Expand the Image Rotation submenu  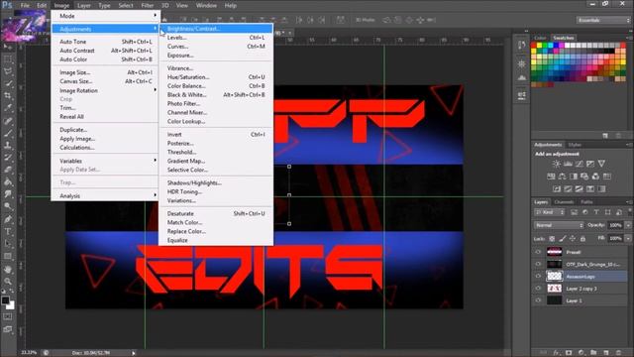(105, 90)
